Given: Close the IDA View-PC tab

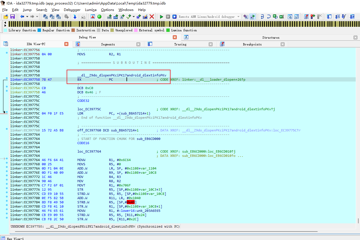Looking at the screenshot, I should (66, 44).
